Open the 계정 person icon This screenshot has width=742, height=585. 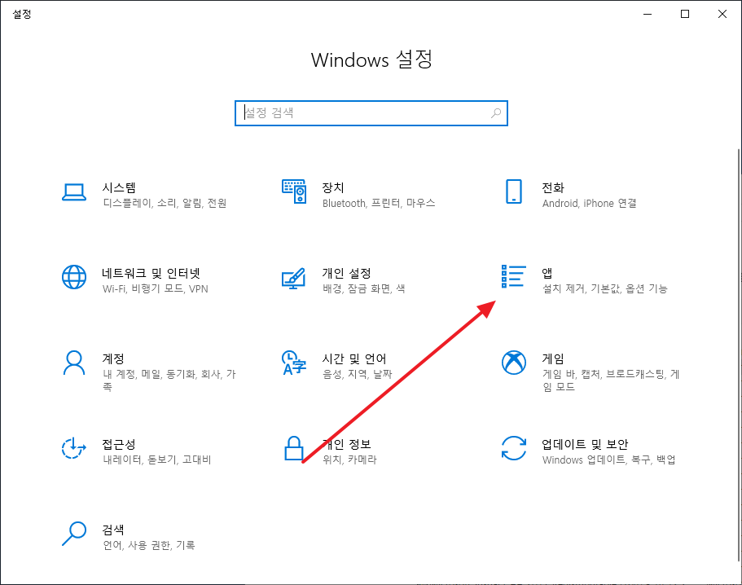(74, 363)
